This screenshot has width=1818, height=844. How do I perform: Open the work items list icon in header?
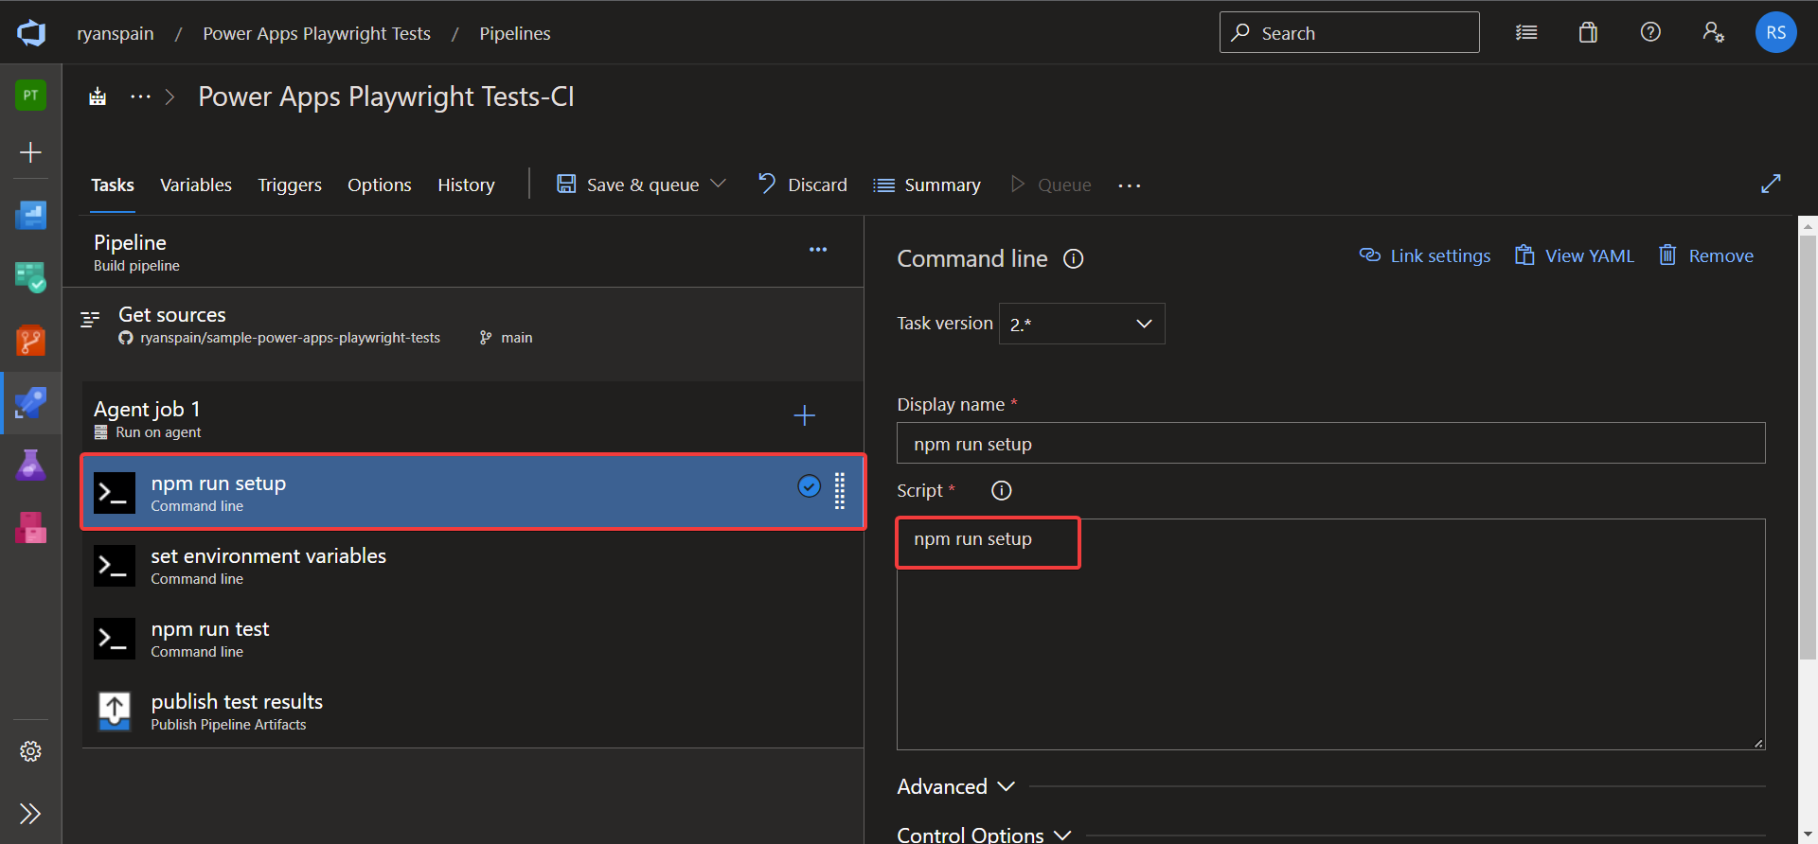1526,32
